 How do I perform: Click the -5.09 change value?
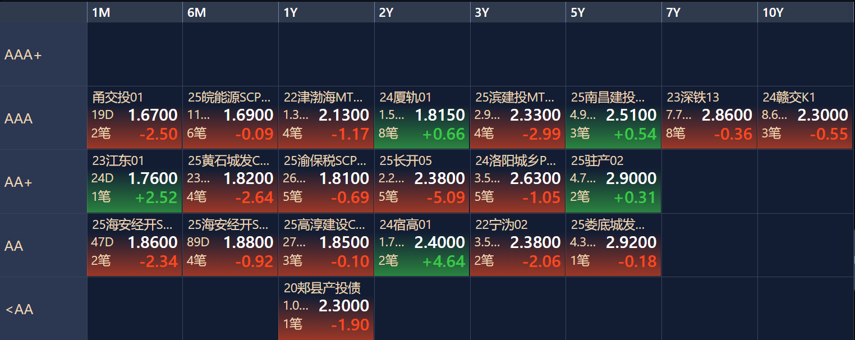[445, 198]
